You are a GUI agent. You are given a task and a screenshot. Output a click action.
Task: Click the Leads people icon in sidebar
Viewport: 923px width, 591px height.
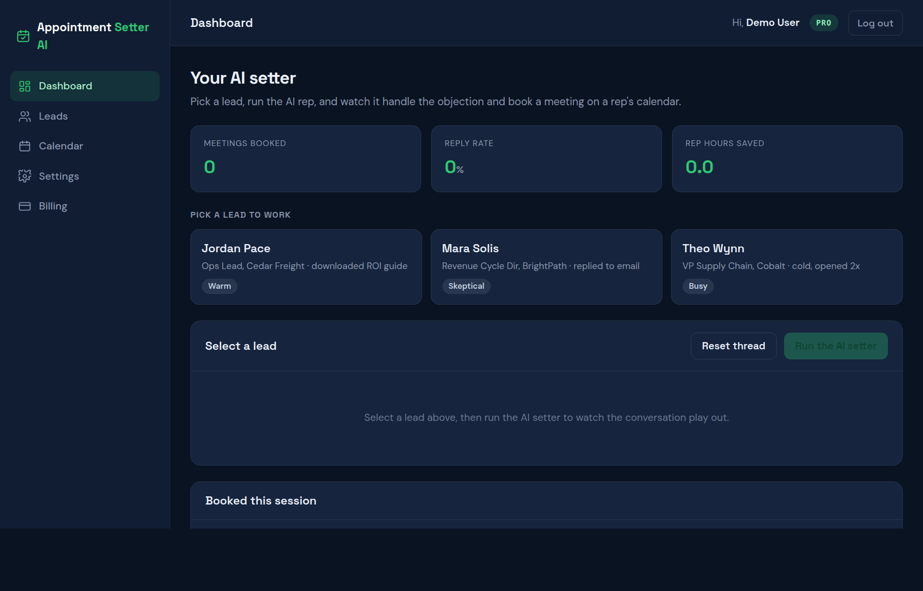(25, 116)
